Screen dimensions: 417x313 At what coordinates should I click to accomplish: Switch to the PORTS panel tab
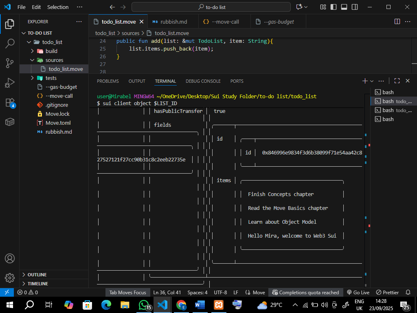[x=237, y=81]
